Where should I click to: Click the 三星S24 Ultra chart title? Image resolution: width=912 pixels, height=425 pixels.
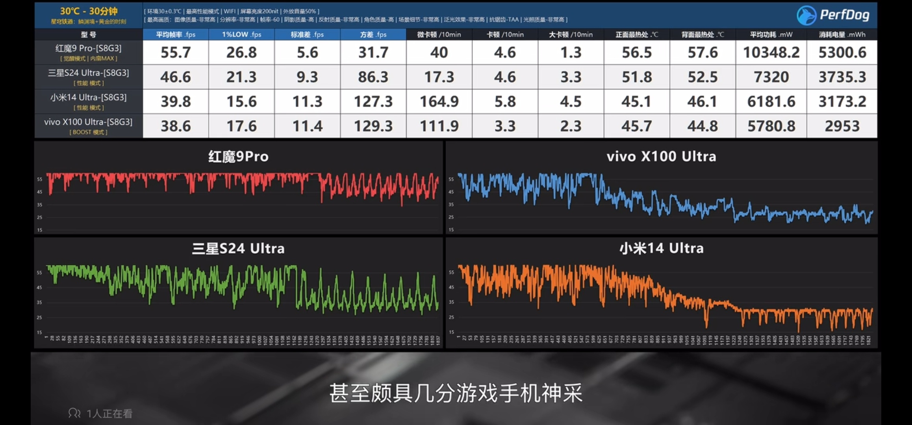(x=238, y=248)
